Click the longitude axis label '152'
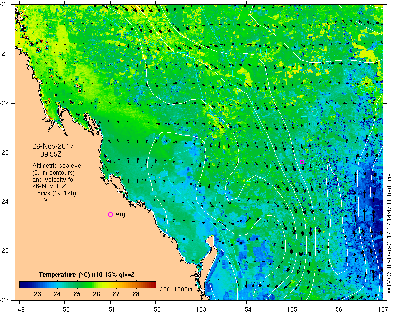The image size is (393, 314). (x=155, y=310)
